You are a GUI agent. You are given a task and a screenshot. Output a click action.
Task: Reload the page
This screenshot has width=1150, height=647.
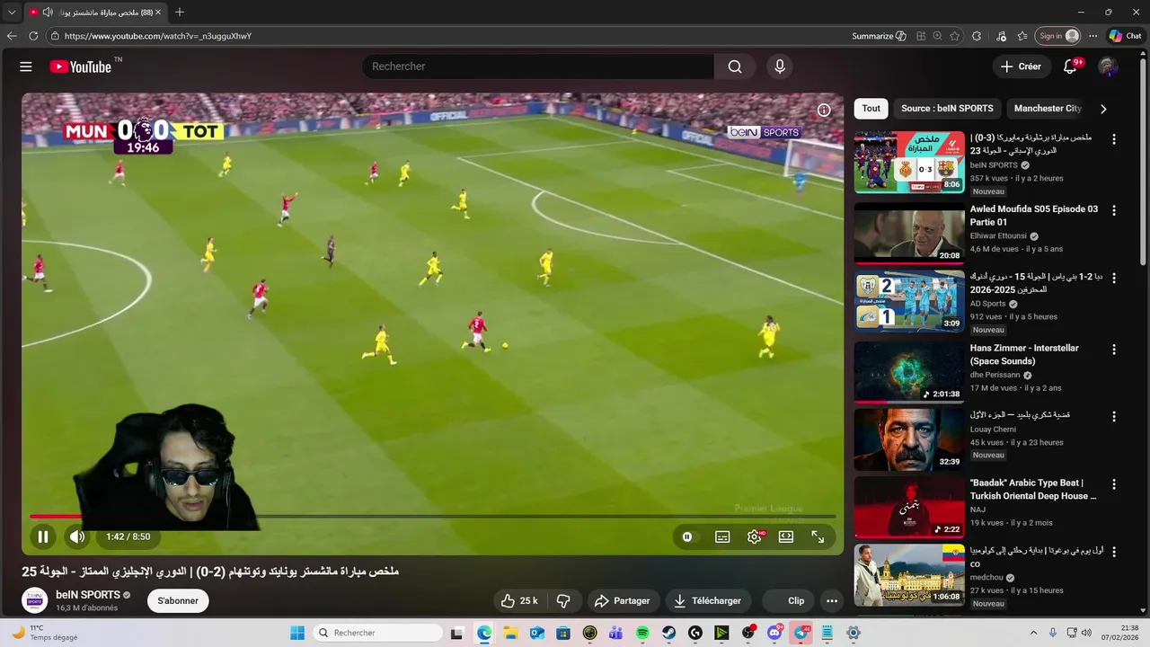[33, 36]
